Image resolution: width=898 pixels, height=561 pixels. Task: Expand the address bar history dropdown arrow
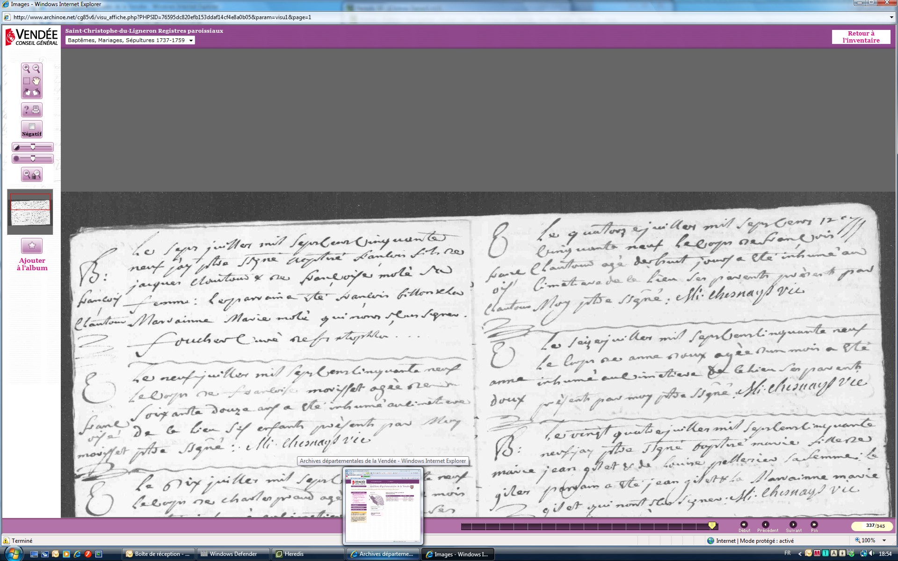click(891, 17)
